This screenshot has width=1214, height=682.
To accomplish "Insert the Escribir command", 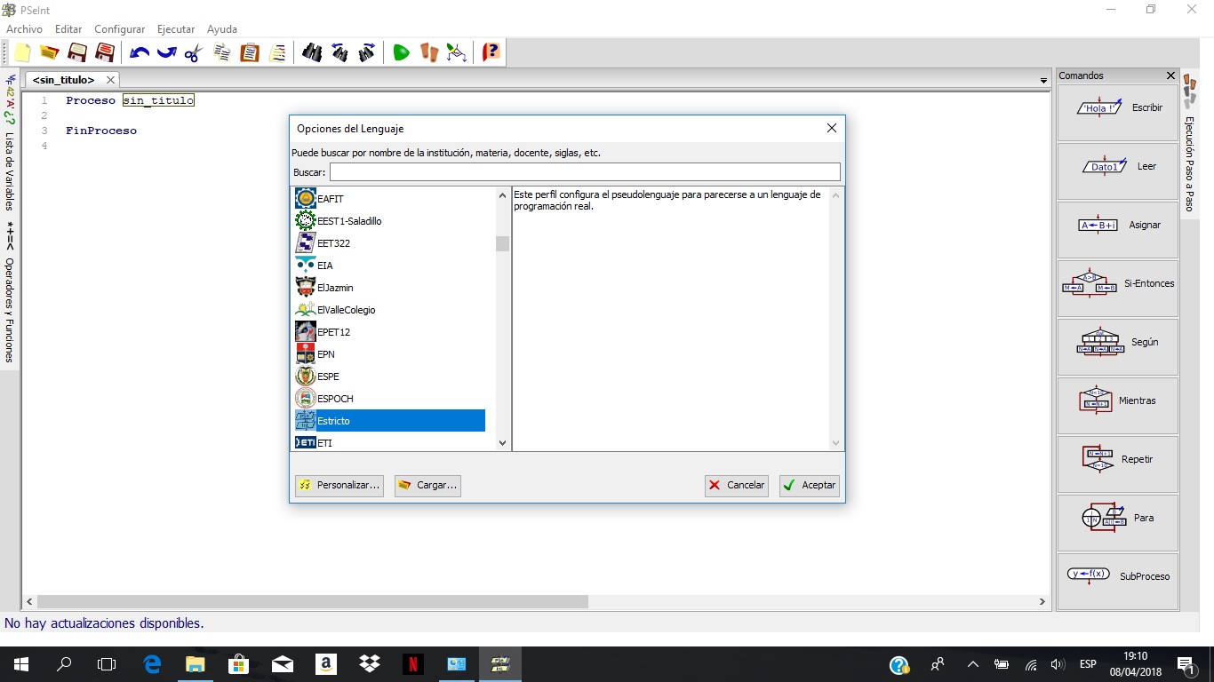I will pyautogui.click(x=1117, y=113).
